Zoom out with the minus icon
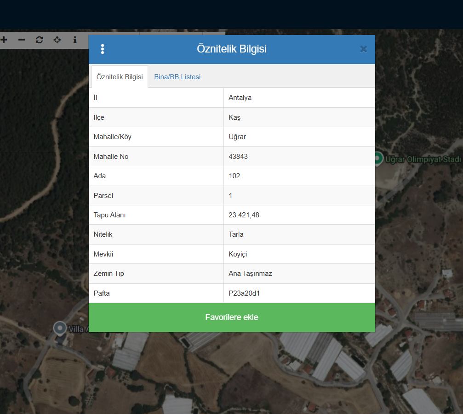Image resolution: width=463 pixels, height=414 pixels. pyautogui.click(x=22, y=40)
